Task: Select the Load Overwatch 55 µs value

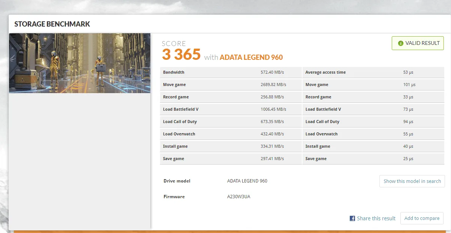Action: click(x=408, y=134)
